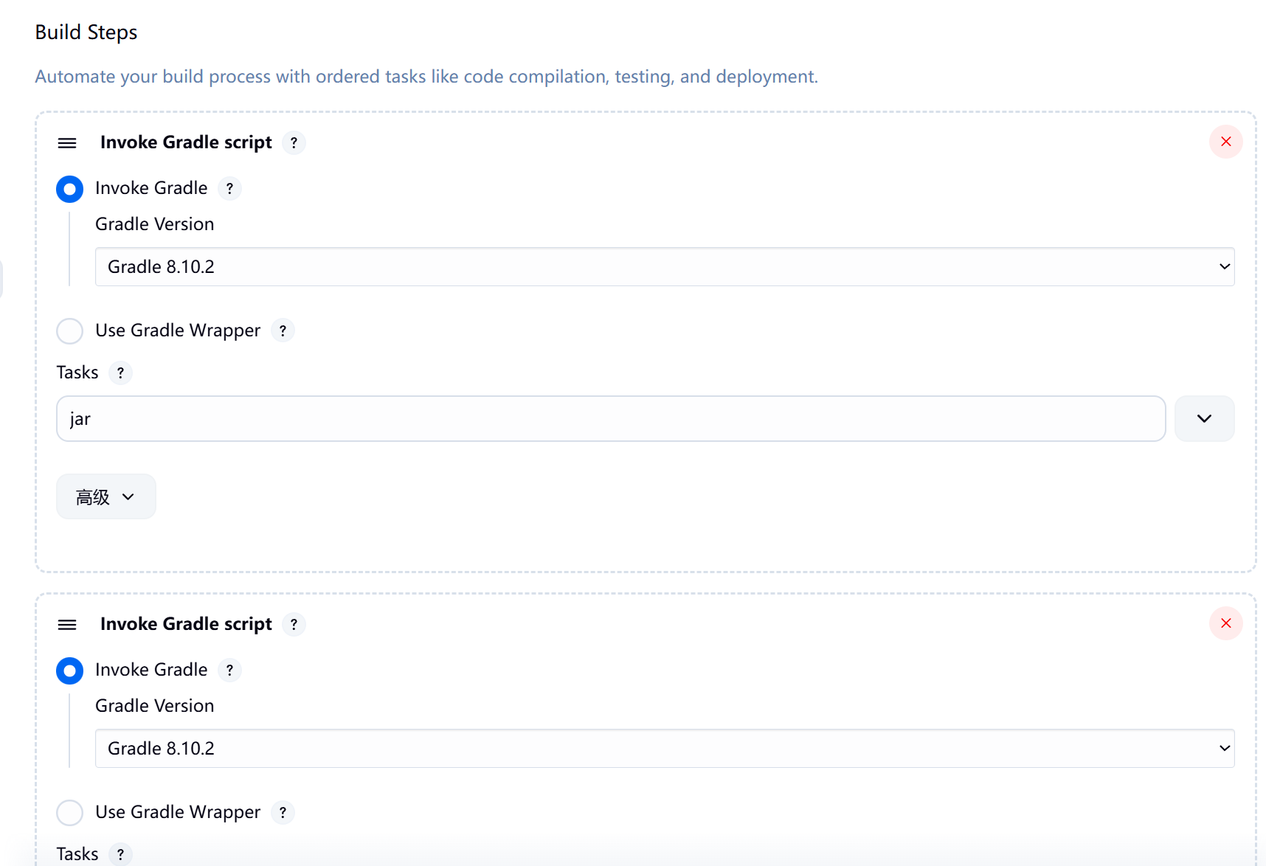Select first Use Gradle Wrapper radio button
Viewport: 1266px width, 866px height.
[x=70, y=330]
